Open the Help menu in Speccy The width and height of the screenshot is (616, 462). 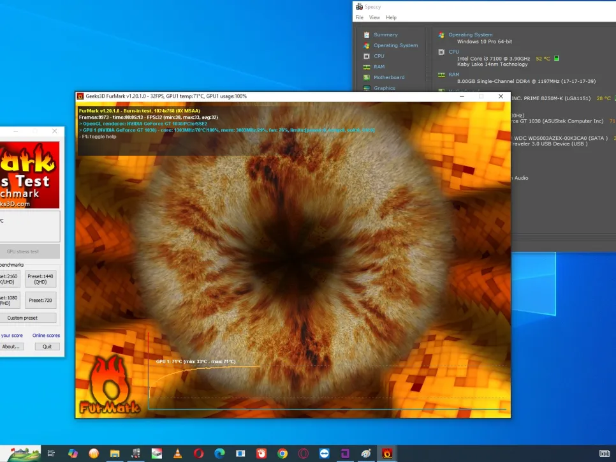click(x=391, y=17)
